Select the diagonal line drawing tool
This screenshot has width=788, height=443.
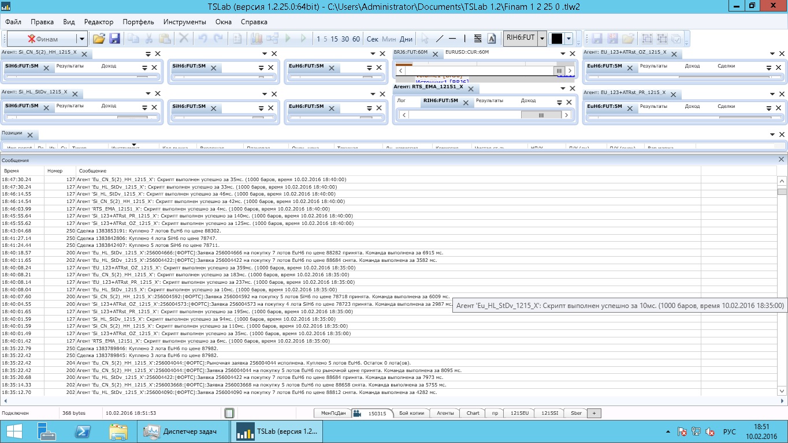tap(439, 39)
